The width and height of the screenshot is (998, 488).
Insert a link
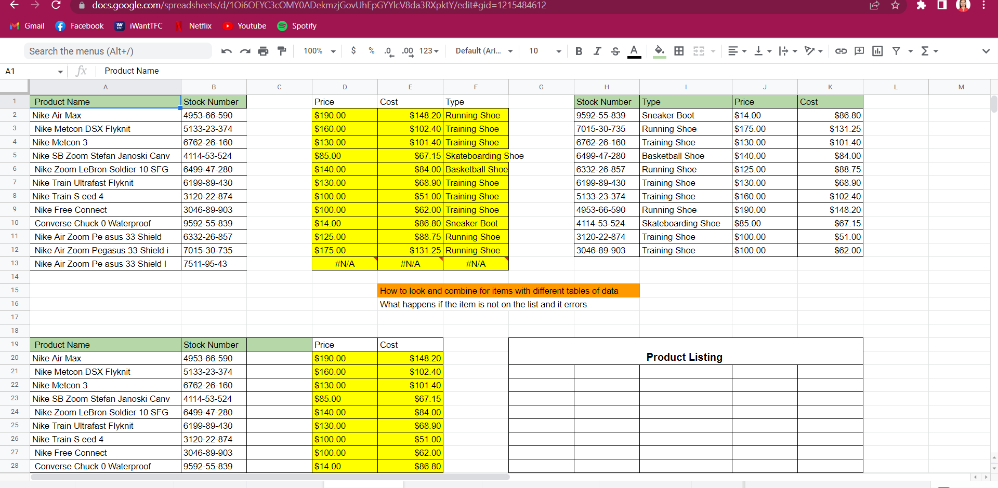(841, 51)
